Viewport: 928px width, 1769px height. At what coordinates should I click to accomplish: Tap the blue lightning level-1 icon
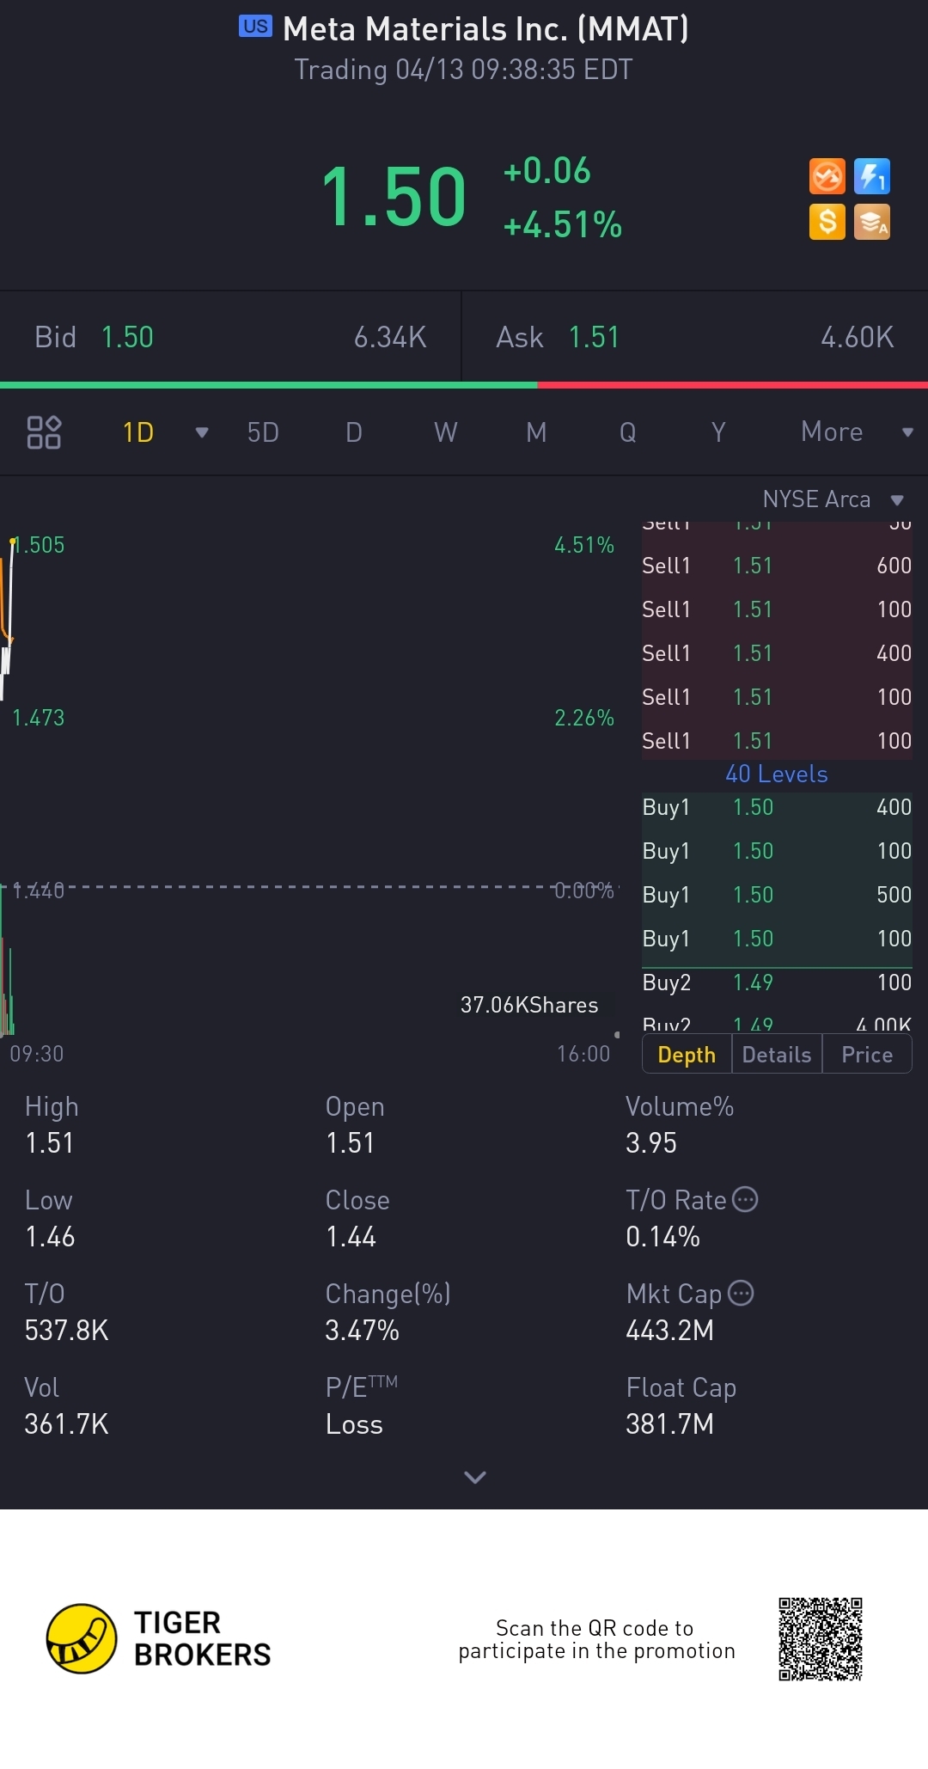click(x=872, y=177)
